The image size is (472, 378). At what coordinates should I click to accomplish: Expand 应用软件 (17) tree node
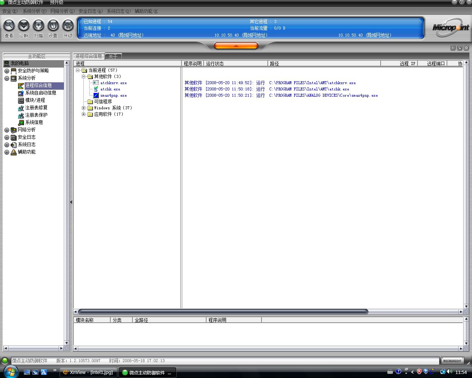pyautogui.click(x=84, y=114)
